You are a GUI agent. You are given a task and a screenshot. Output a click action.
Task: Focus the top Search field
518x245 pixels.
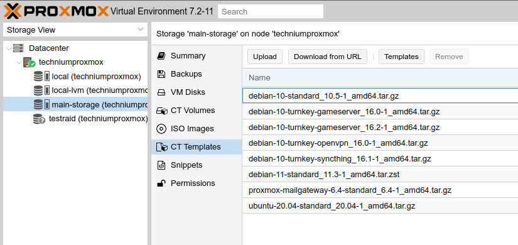[271, 11]
